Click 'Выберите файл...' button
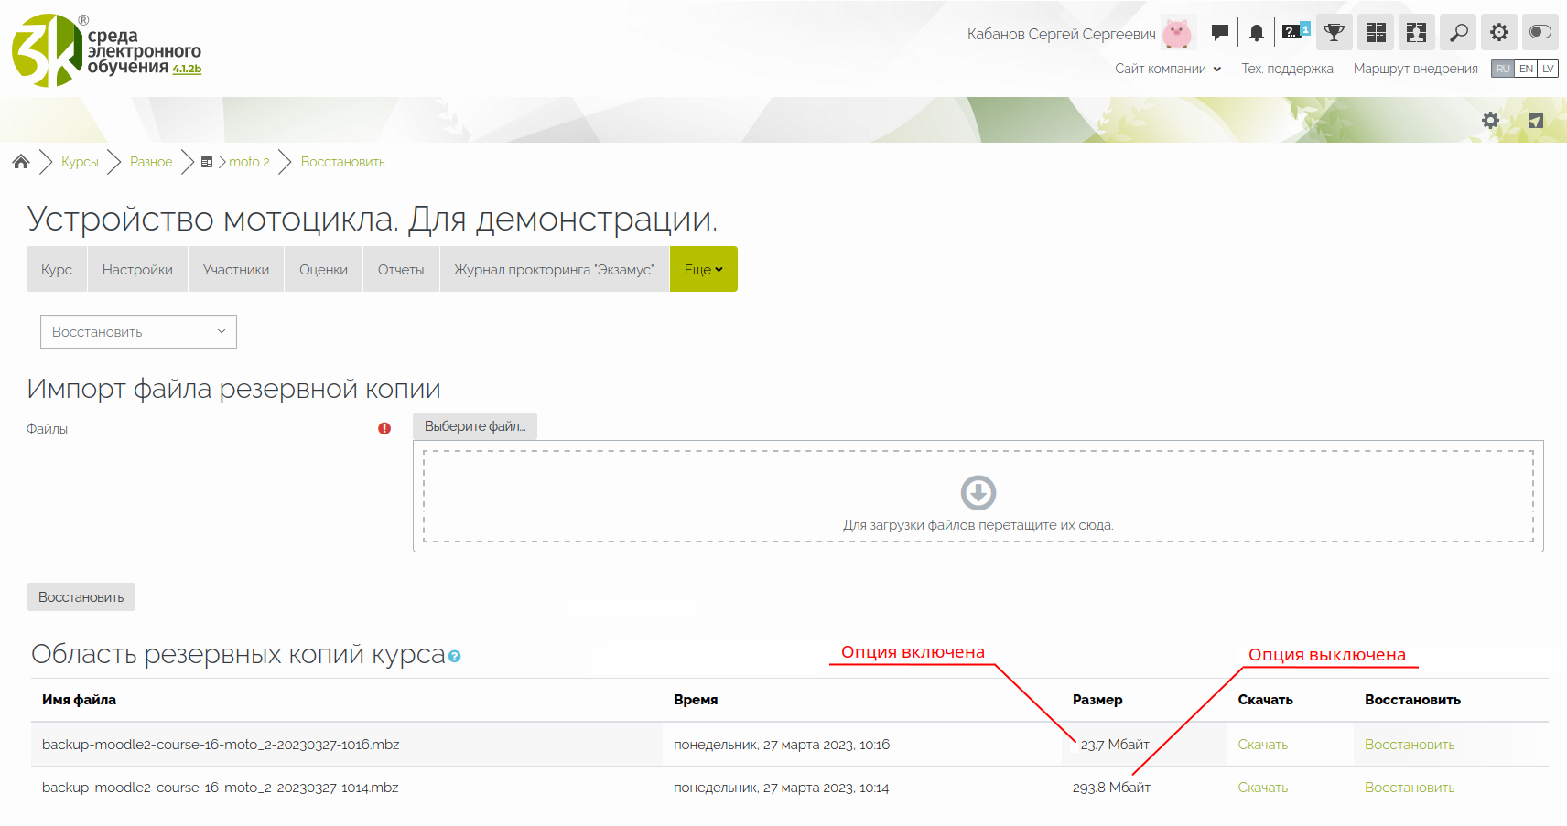 tap(475, 426)
